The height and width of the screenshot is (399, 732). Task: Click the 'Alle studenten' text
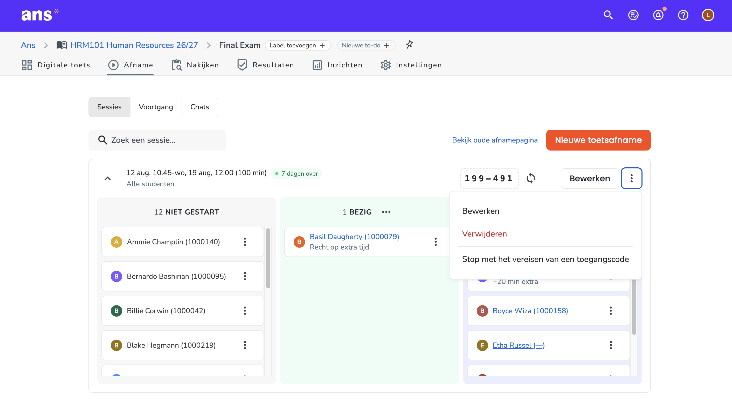click(150, 184)
